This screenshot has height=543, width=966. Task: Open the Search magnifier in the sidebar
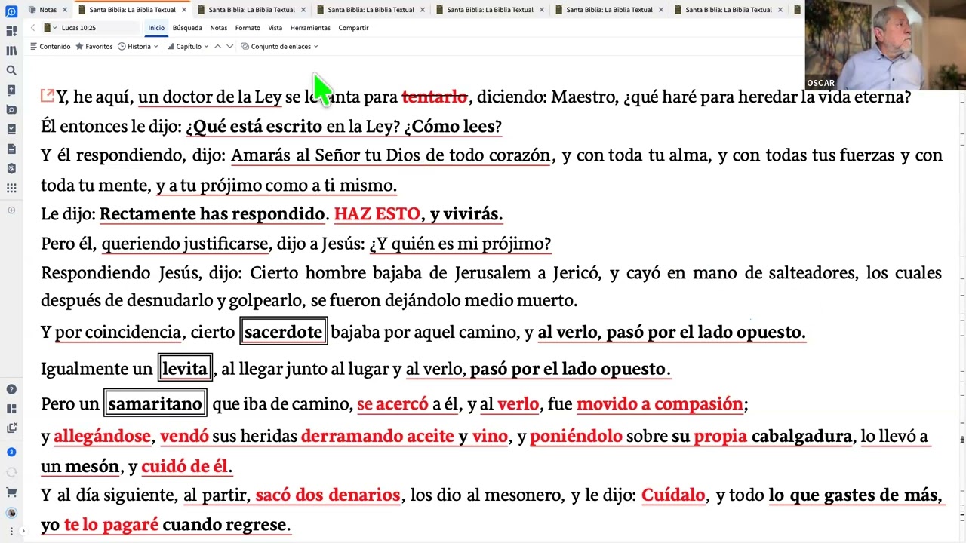coord(11,70)
